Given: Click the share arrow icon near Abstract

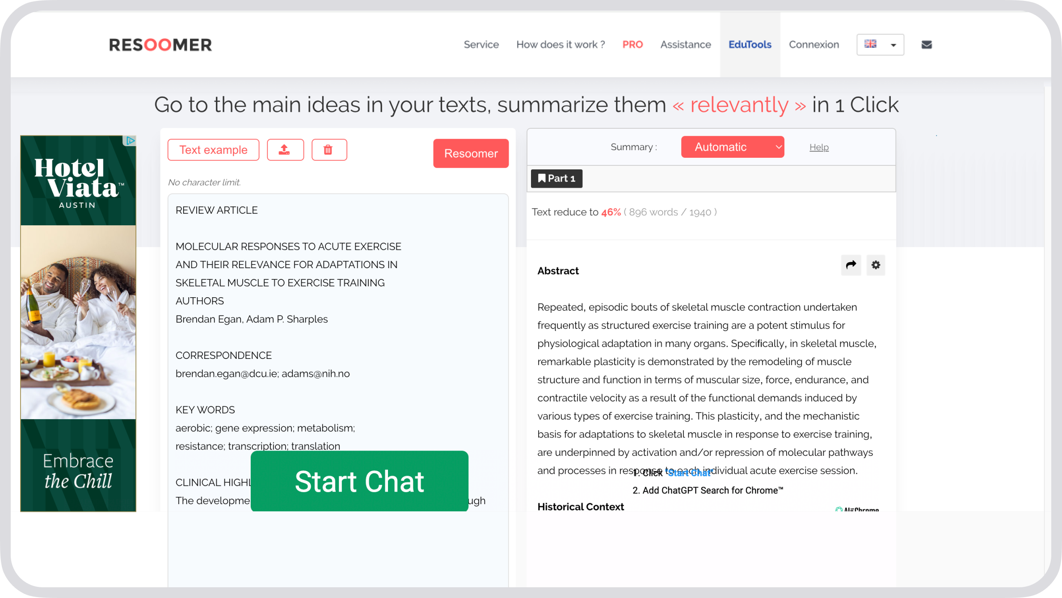Looking at the screenshot, I should (x=851, y=265).
